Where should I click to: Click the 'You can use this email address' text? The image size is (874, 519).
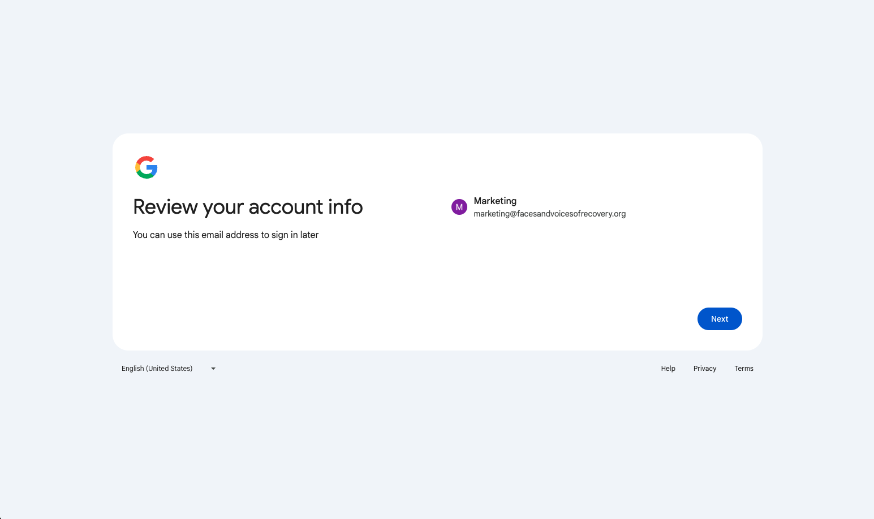[225, 235]
